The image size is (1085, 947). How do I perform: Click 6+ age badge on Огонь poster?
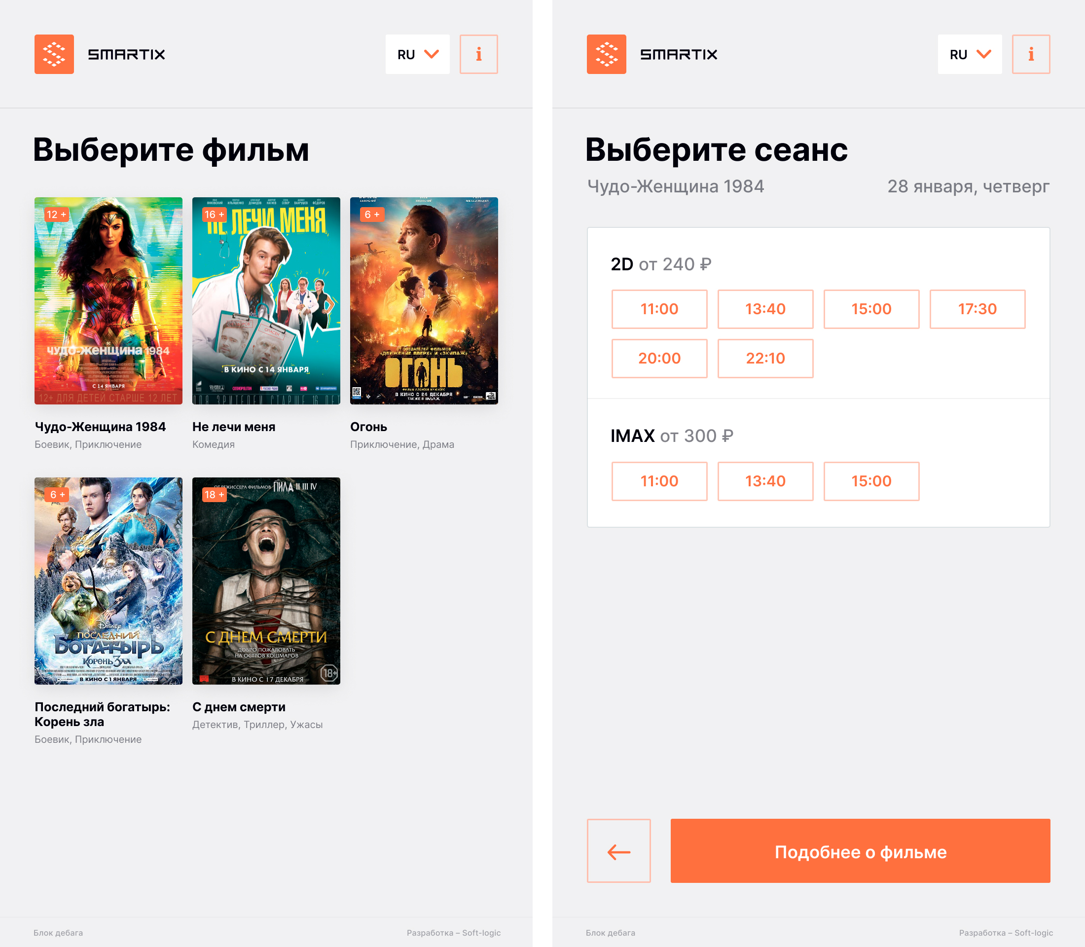pos(372,215)
